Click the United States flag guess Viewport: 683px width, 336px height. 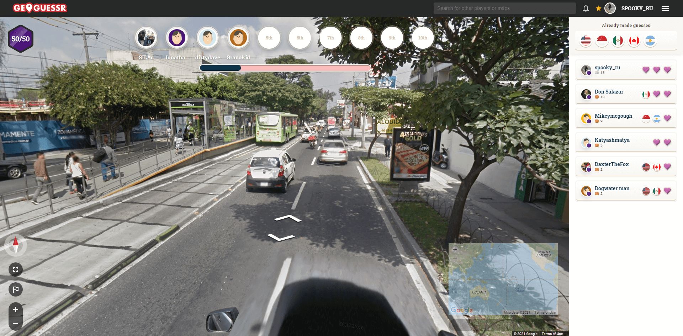586,41
